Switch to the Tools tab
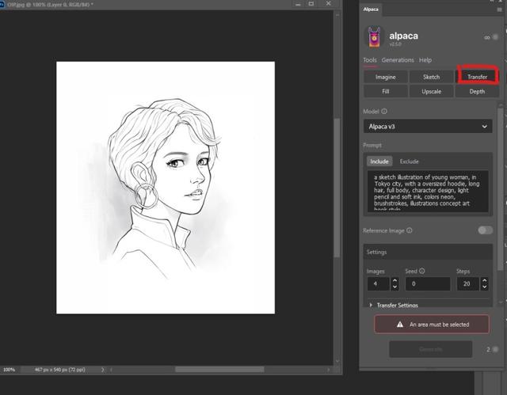The width and height of the screenshot is (507, 395). tap(370, 60)
